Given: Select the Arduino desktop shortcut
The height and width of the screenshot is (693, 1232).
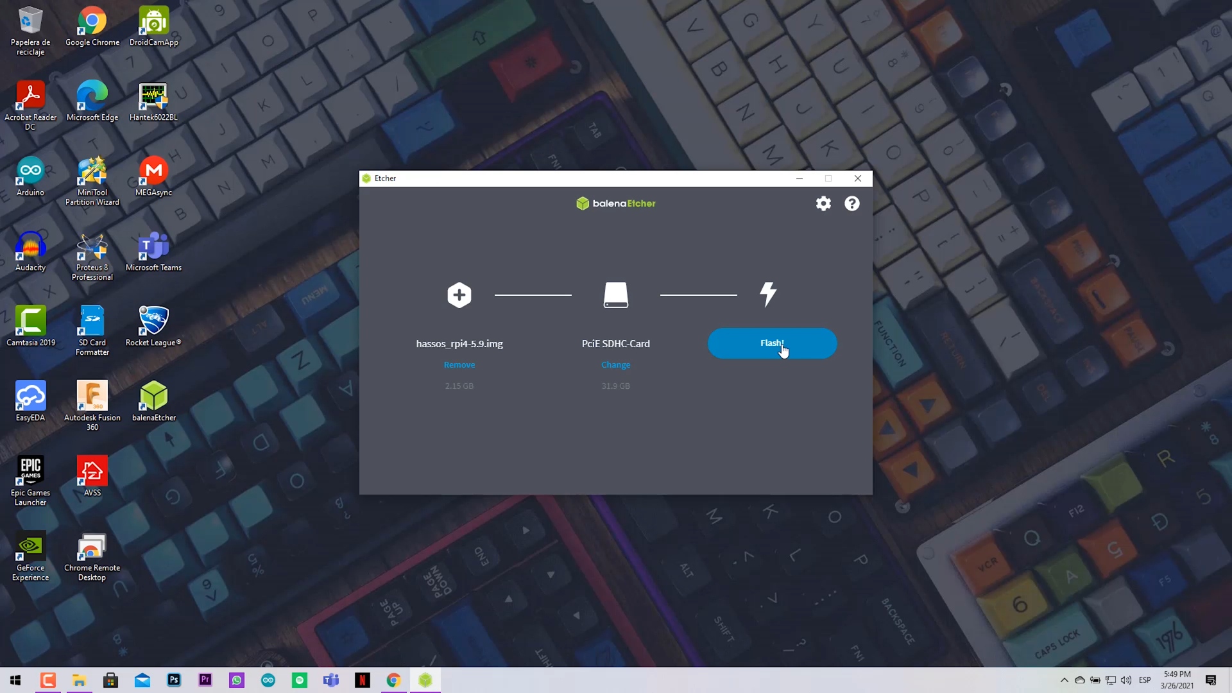Looking at the screenshot, I should coord(30,175).
